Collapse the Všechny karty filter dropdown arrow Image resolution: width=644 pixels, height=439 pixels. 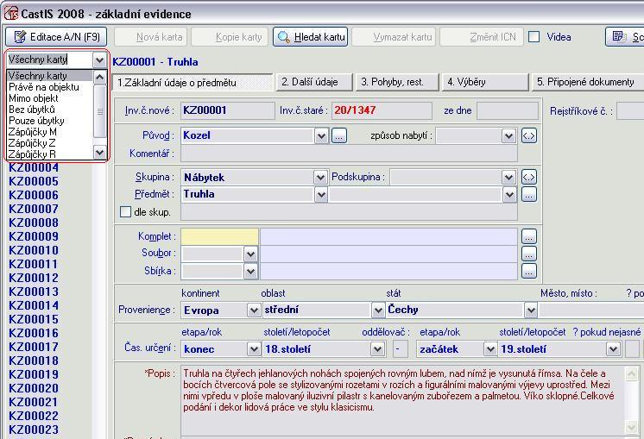(x=99, y=60)
